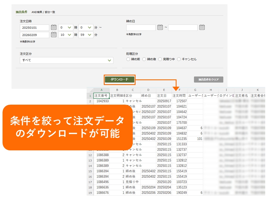This screenshot has height=202, width=270.
Task: Select spreadsheet column header E
Action: 164,90
